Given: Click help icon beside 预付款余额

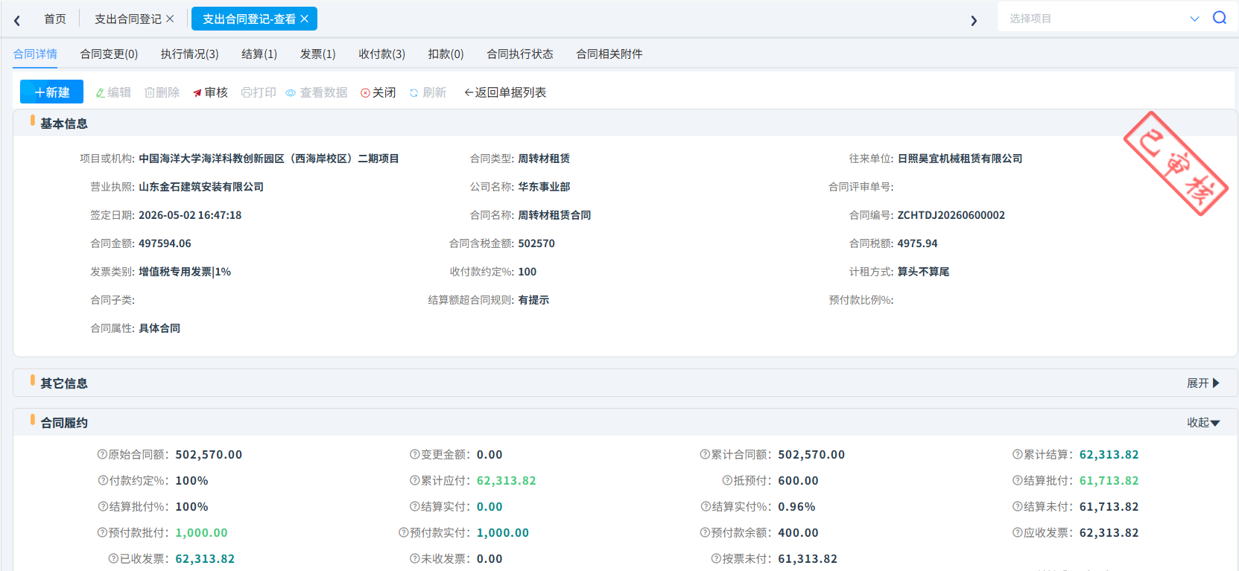Looking at the screenshot, I should tap(705, 532).
